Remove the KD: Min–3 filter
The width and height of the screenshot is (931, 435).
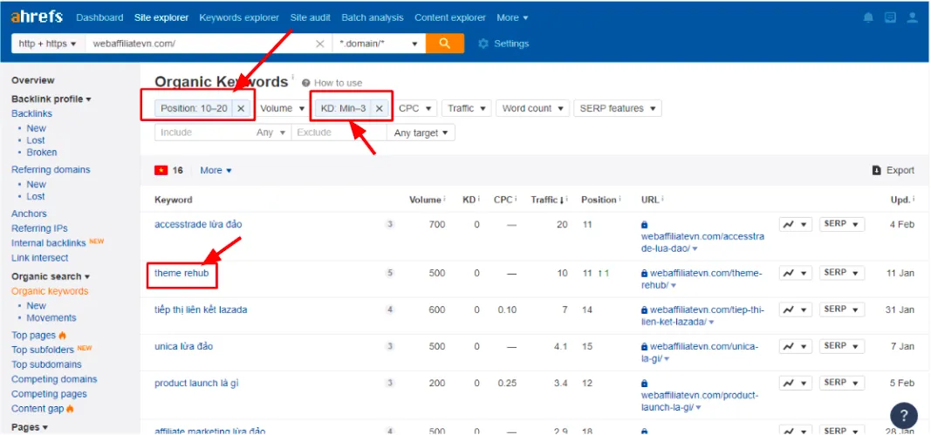tap(379, 108)
